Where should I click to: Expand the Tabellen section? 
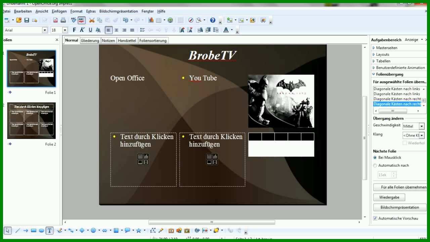coord(383,61)
